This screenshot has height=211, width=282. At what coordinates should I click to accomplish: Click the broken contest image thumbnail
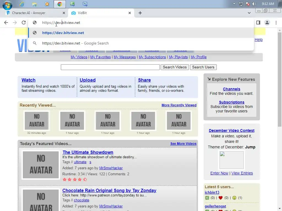click(232, 160)
